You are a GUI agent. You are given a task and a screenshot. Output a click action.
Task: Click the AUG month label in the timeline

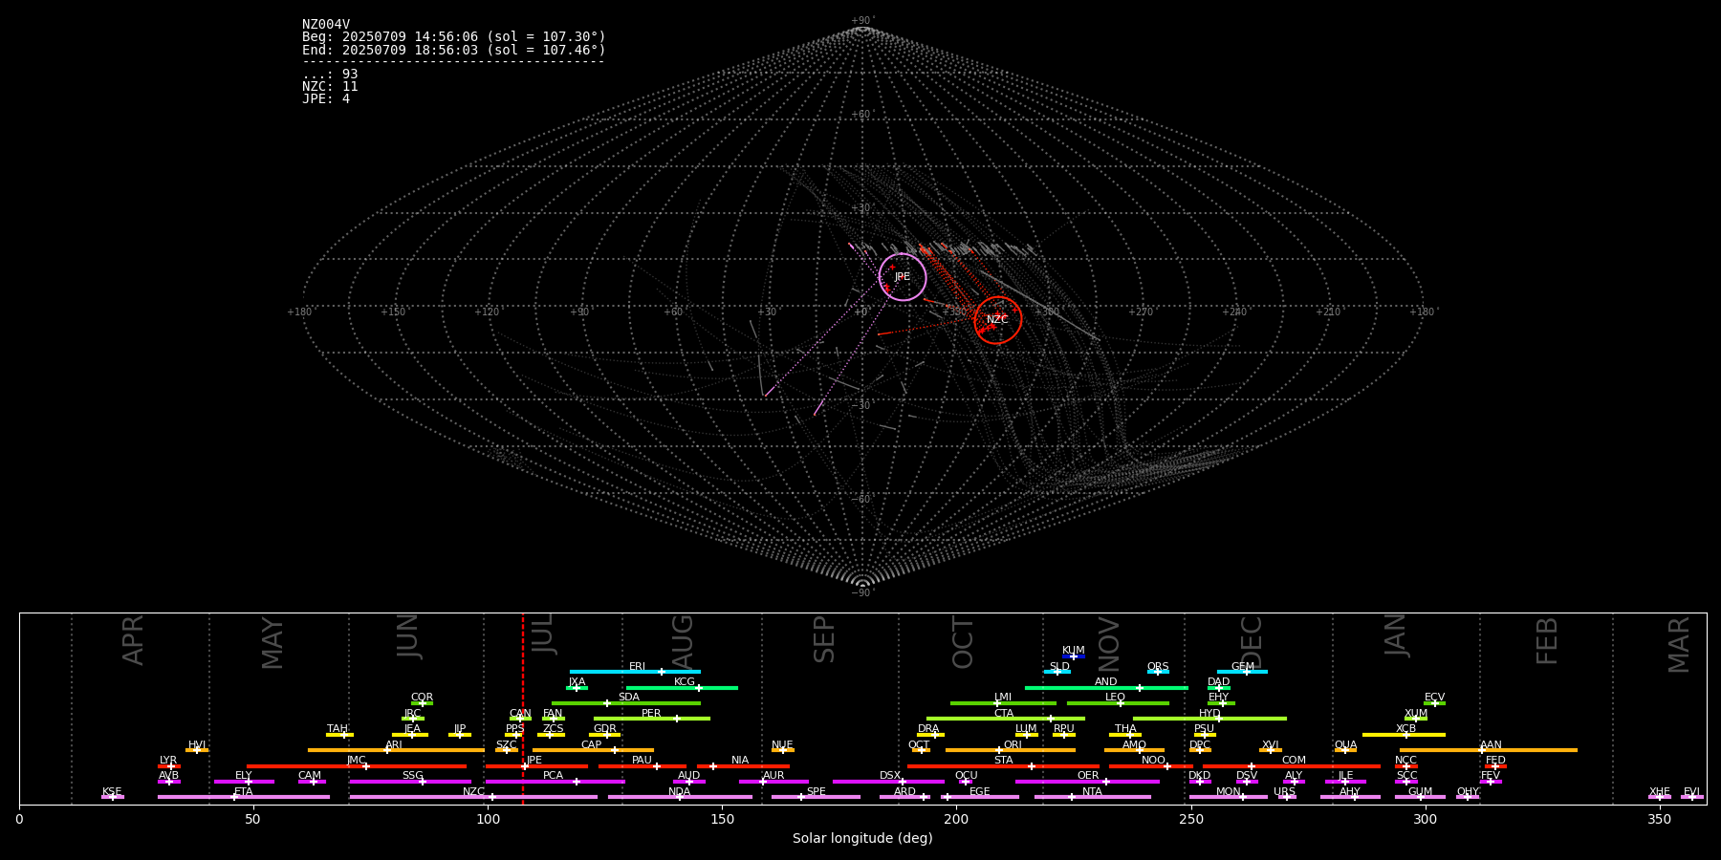point(683,642)
